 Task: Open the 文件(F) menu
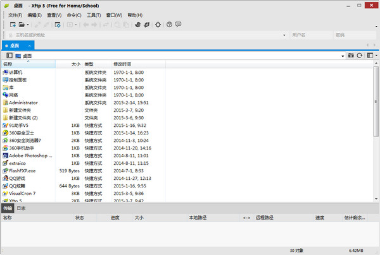coord(15,15)
